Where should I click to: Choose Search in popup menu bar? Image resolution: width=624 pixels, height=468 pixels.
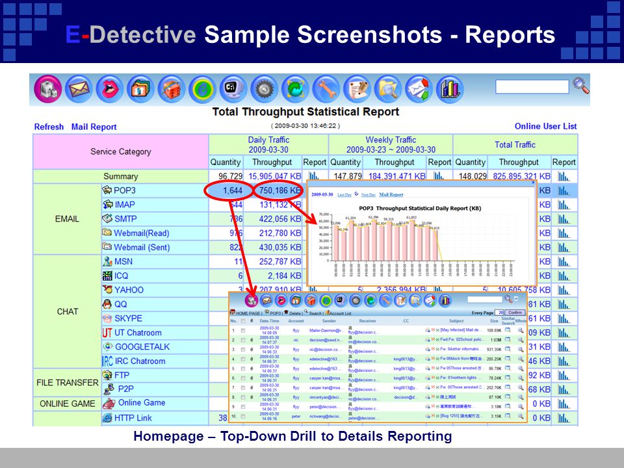point(315,313)
